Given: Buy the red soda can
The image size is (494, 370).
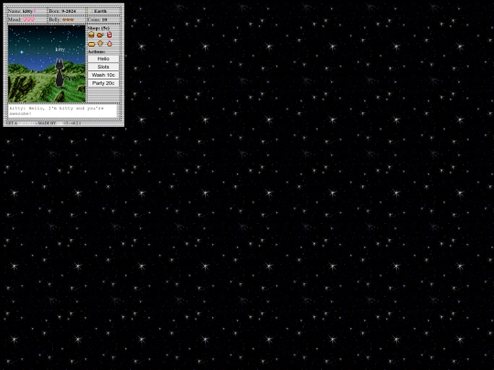Looking at the screenshot, I should (x=110, y=35).
